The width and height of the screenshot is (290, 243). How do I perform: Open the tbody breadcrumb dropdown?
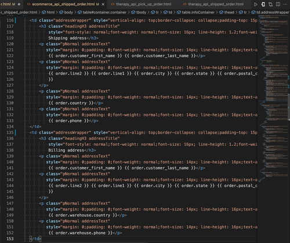(139, 12)
